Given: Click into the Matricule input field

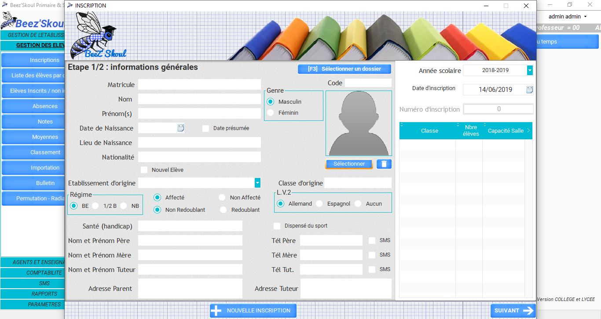Looking at the screenshot, I should tap(199, 84).
